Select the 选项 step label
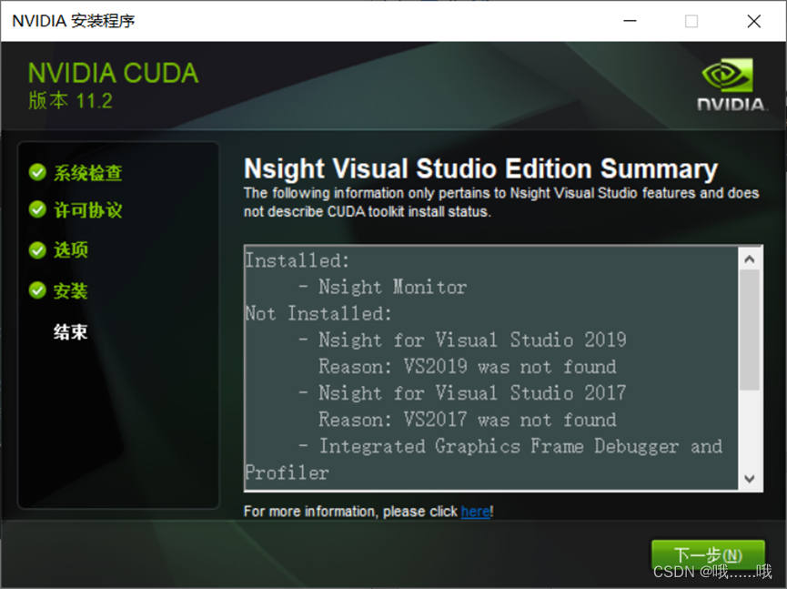The image size is (787, 589). [71, 249]
